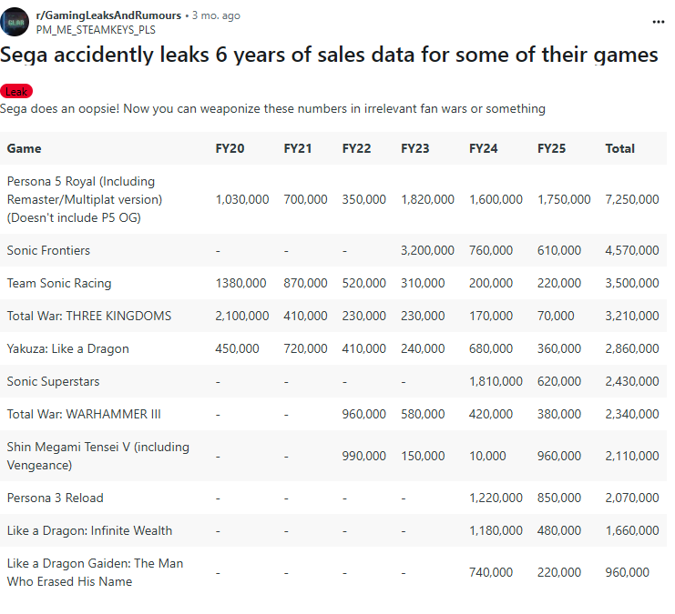Click the red Leak flair tag

(17, 92)
